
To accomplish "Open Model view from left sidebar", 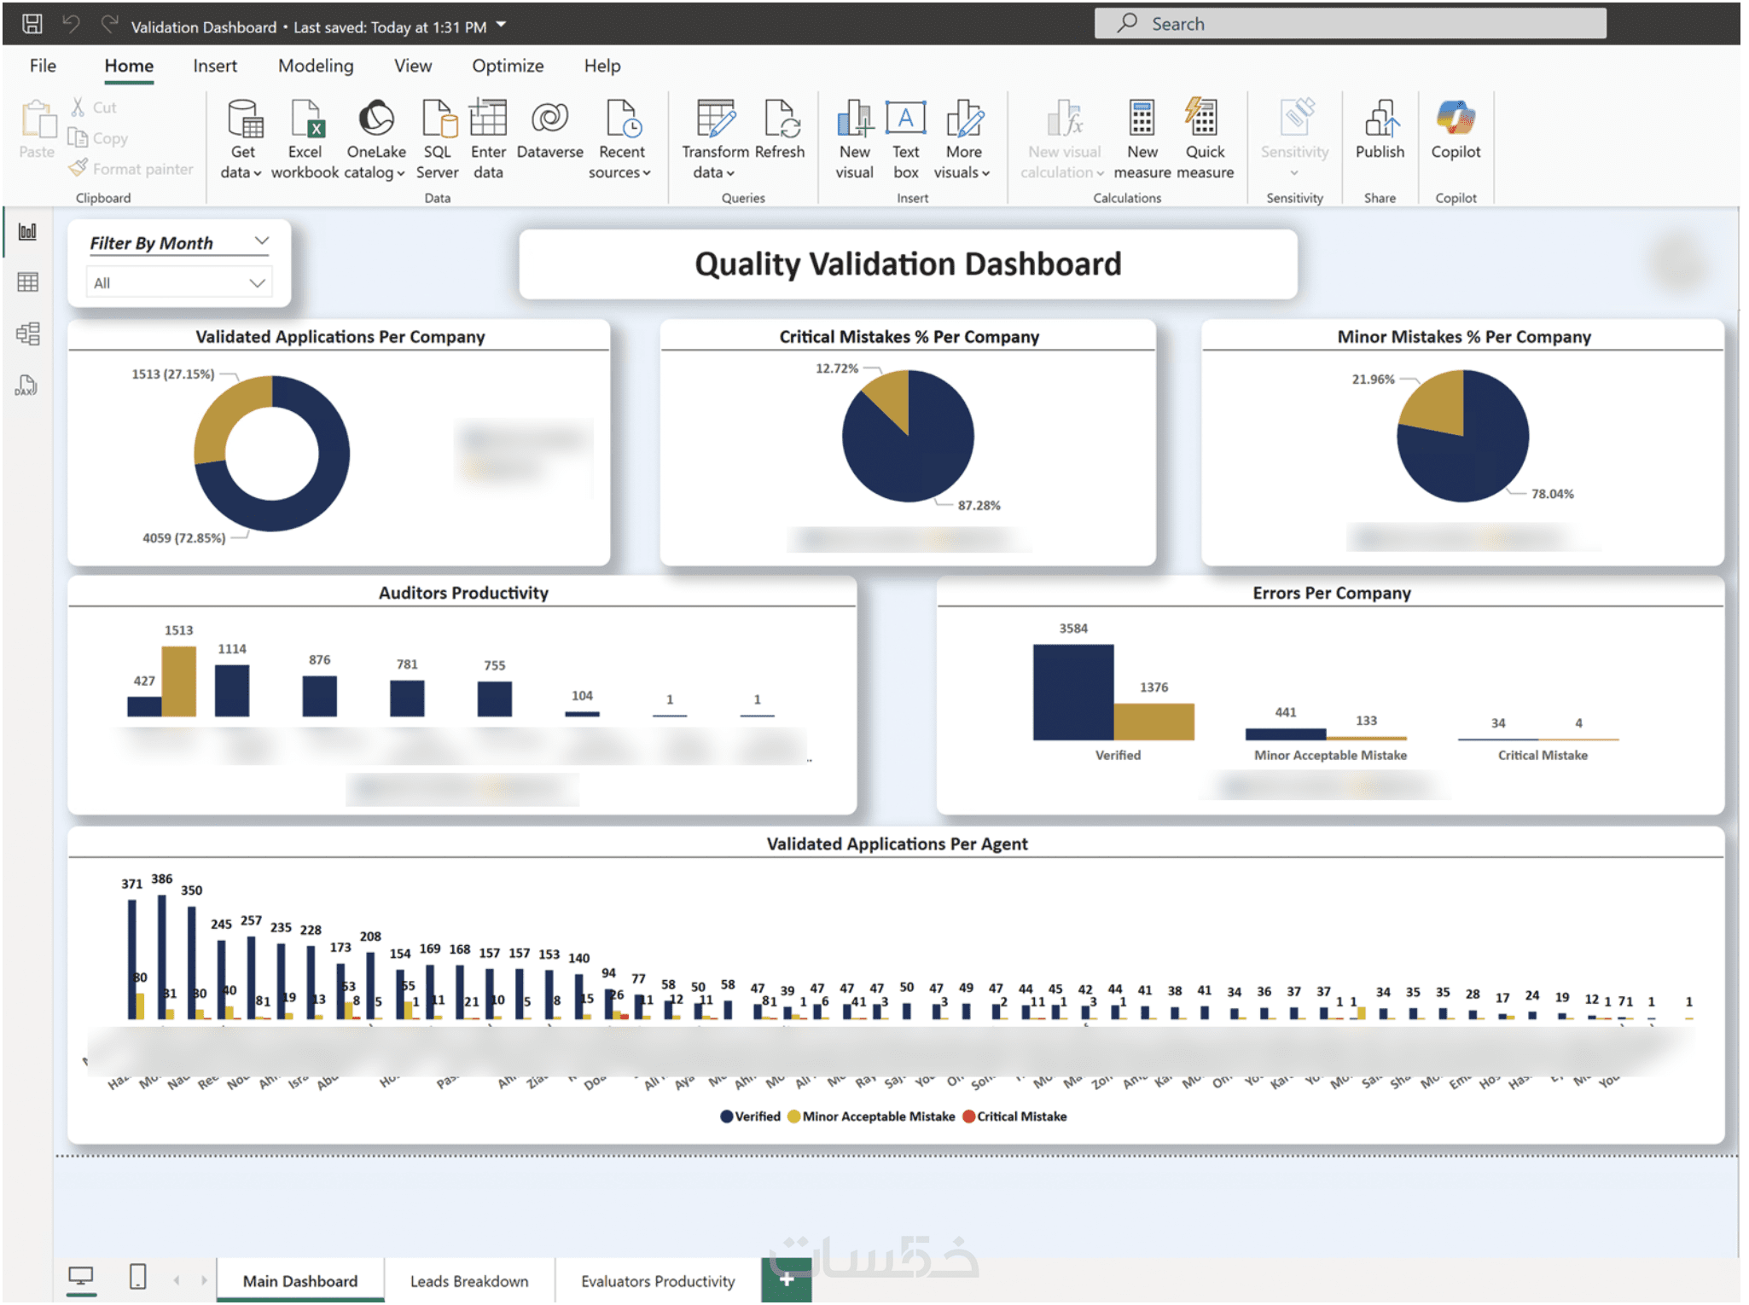I will [27, 333].
